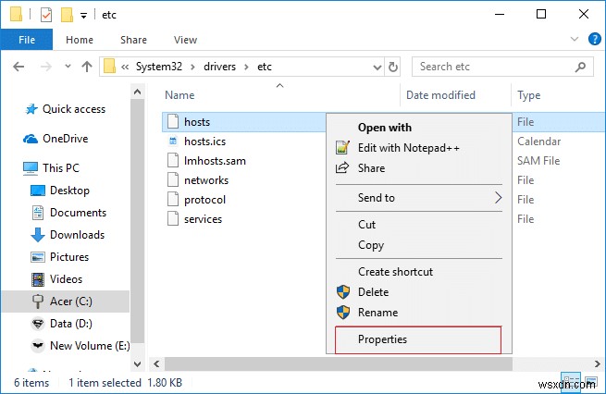Expand the chevron after System32 breadcrumb
Image resolution: width=606 pixels, height=394 pixels.
coord(192,67)
